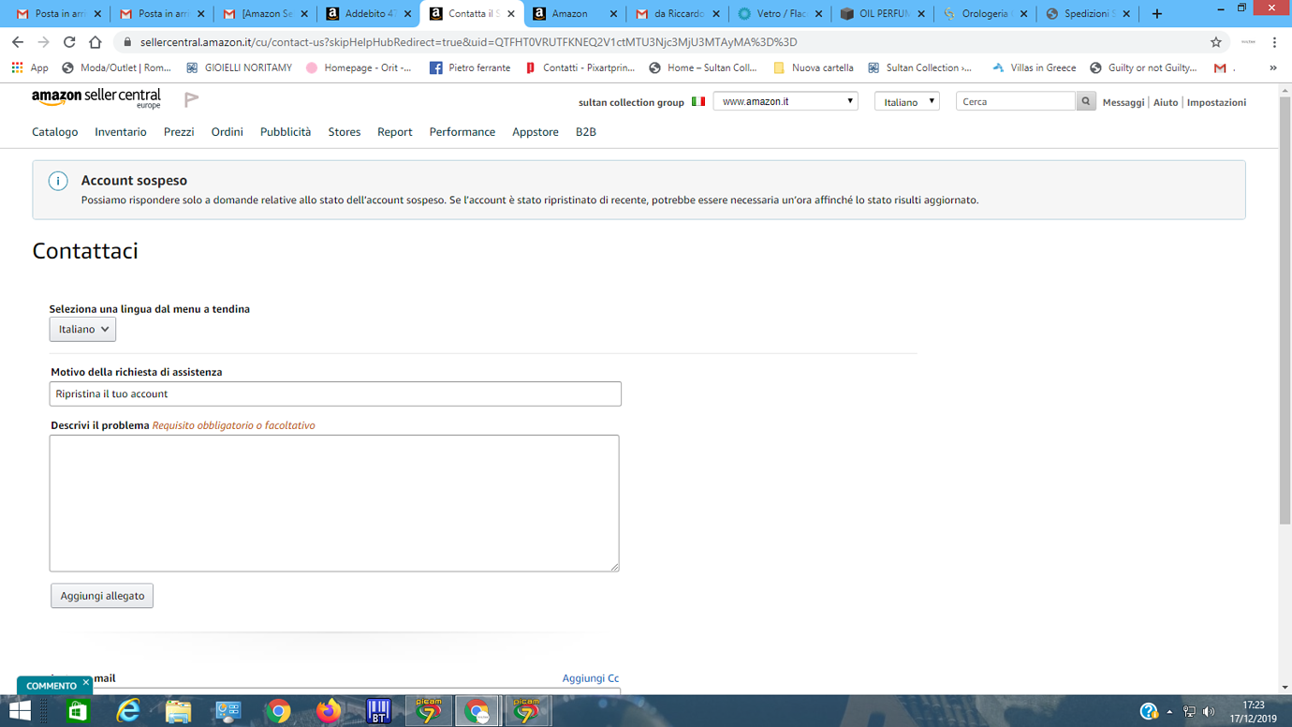Open the Prezzi menu

tap(179, 132)
